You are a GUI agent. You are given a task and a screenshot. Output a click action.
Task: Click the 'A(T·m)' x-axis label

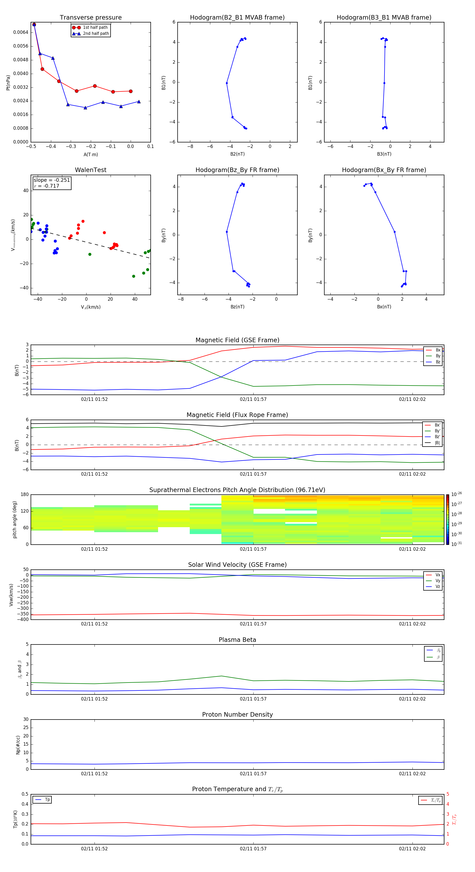[x=91, y=155]
